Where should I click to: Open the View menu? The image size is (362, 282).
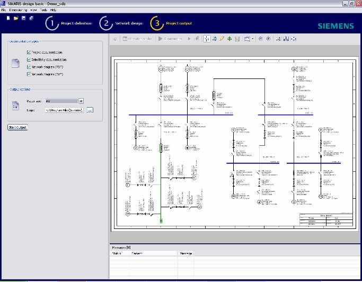pyautogui.click(x=34, y=10)
